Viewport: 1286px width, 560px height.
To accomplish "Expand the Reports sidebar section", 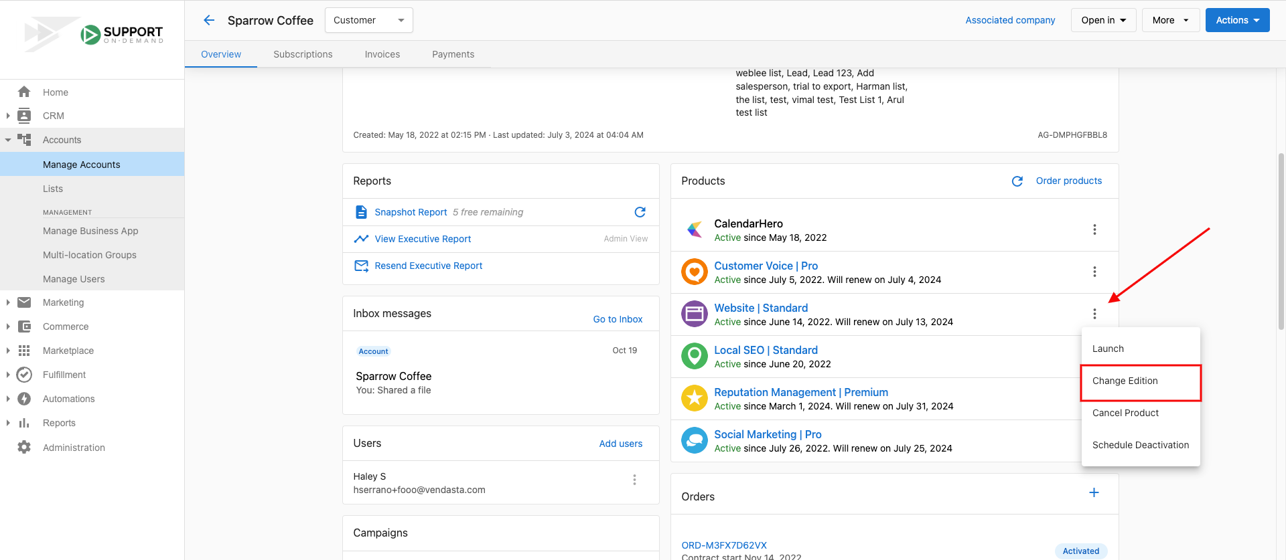I will click(x=8, y=423).
